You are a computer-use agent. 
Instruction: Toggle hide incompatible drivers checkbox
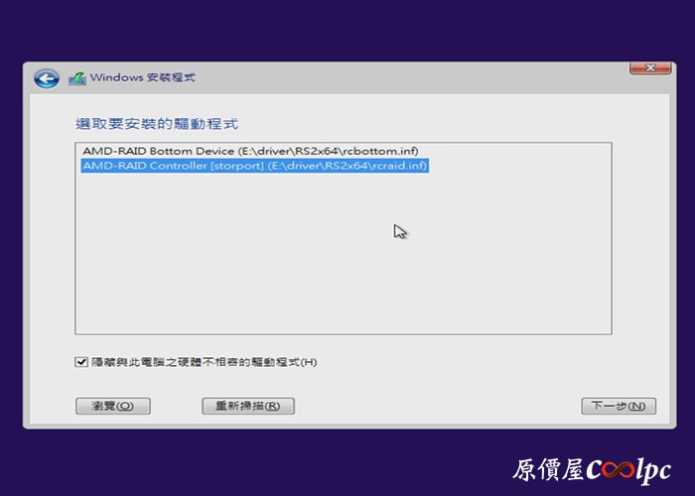click(x=81, y=362)
